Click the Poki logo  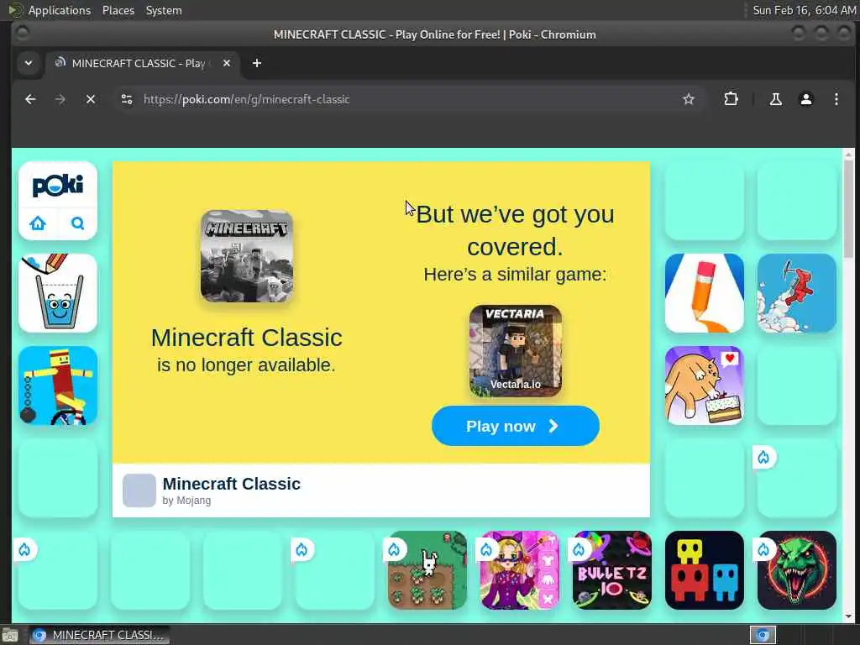pyautogui.click(x=58, y=186)
